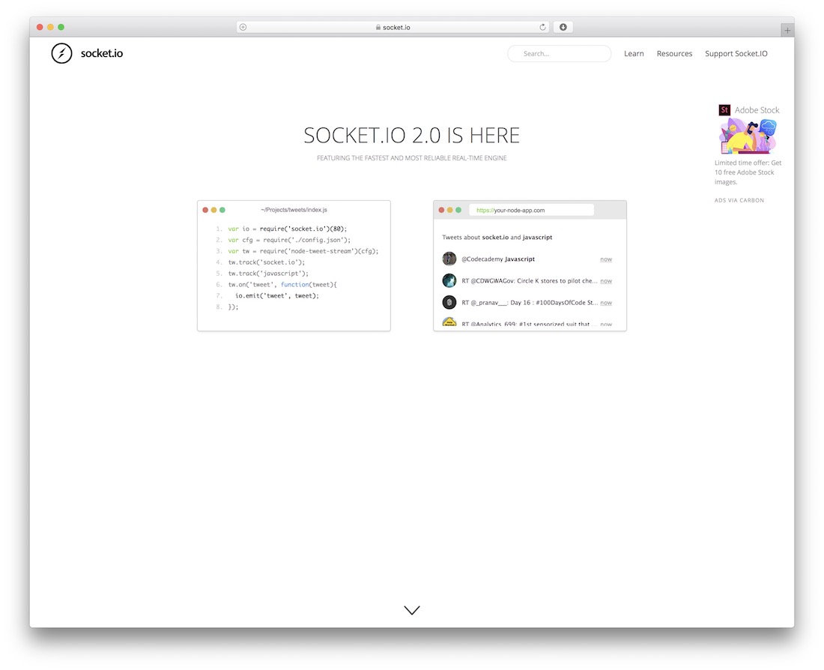Image resolution: width=824 pixels, height=670 pixels.
Task: Click code line tw.track('socket.io')
Action: (267, 262)
